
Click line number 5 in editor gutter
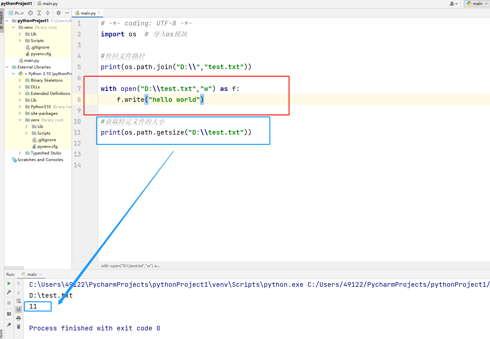coord(79,67)
